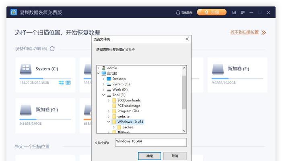Open the can't find scan location link
The height and width of the screenshot is (161, 282).
[x=245, y=32]
